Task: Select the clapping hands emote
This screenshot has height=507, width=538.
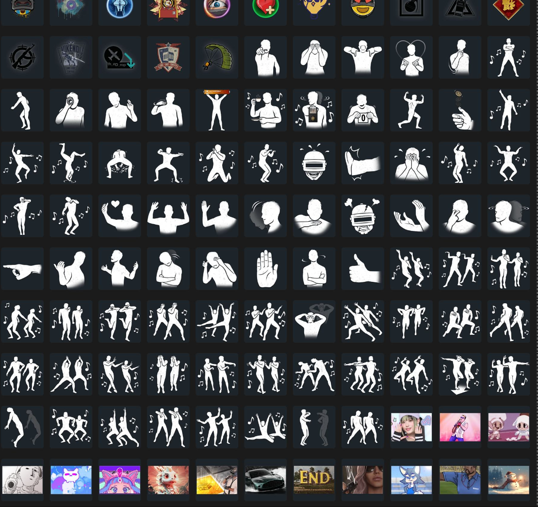Action: (411, 216)
